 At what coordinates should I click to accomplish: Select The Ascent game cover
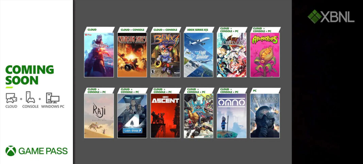[165, 116]
